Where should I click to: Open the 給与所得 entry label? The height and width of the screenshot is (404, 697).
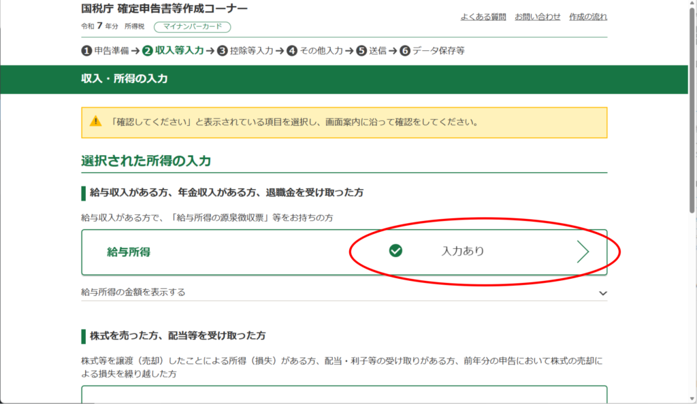(129, 252)
